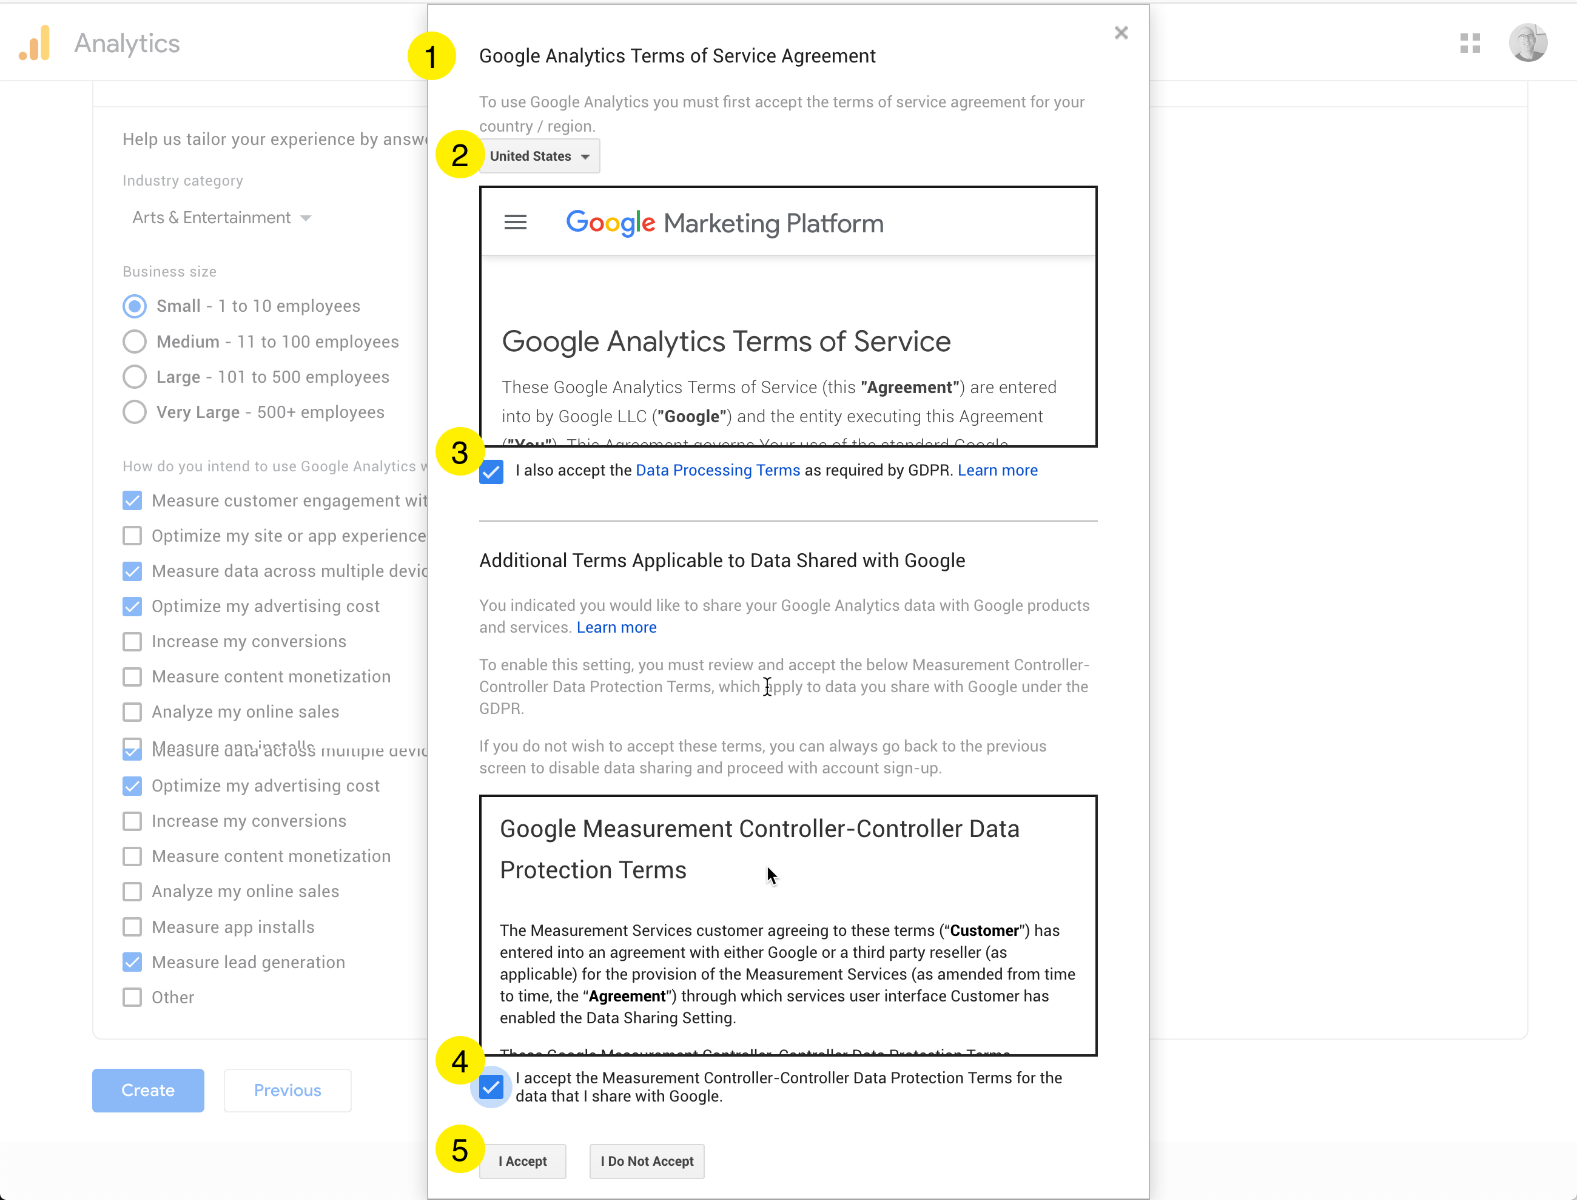Click the I Do Not Accept button

coord(646,1161)
